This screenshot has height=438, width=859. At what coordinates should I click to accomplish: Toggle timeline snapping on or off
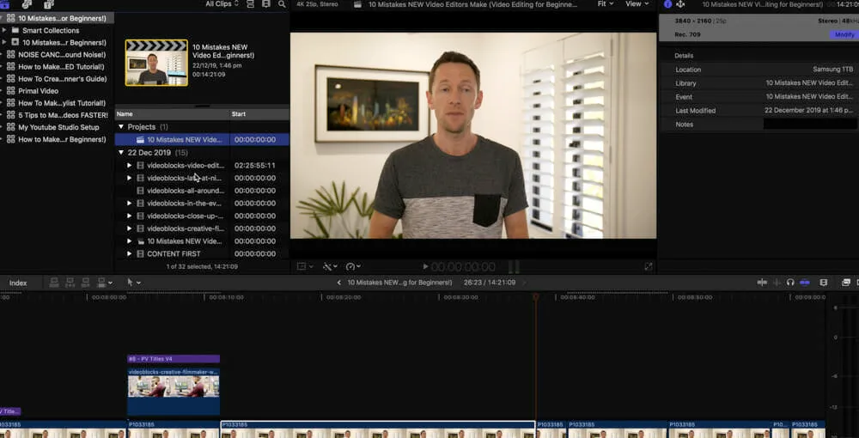[x=804, y=283]
